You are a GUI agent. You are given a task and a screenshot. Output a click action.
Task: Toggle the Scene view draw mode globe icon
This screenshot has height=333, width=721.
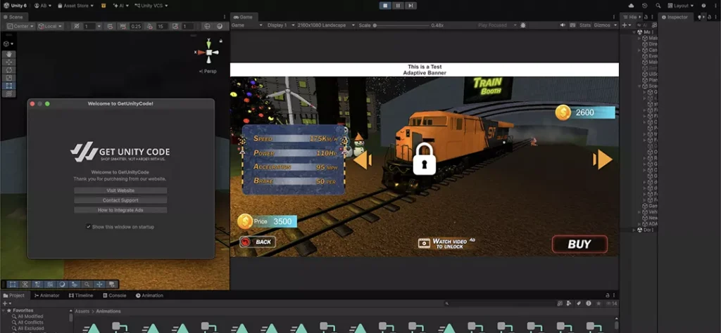tap(207, 26)
